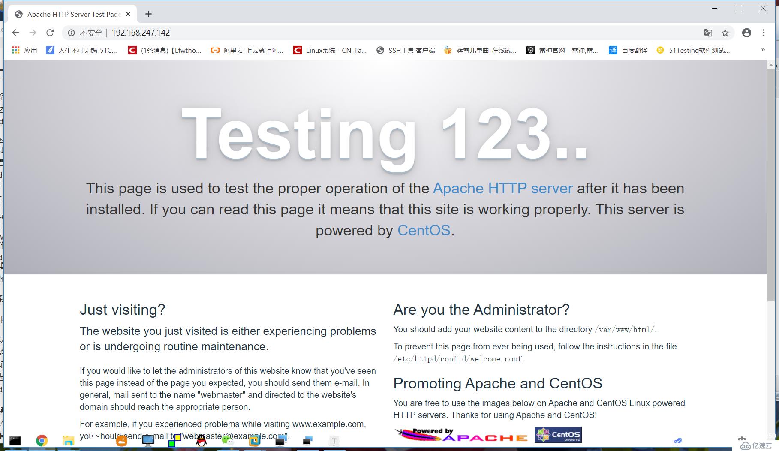The image size is (779, 451).
Task: Open the green and yellow squares app
Action: pos(174,440)
